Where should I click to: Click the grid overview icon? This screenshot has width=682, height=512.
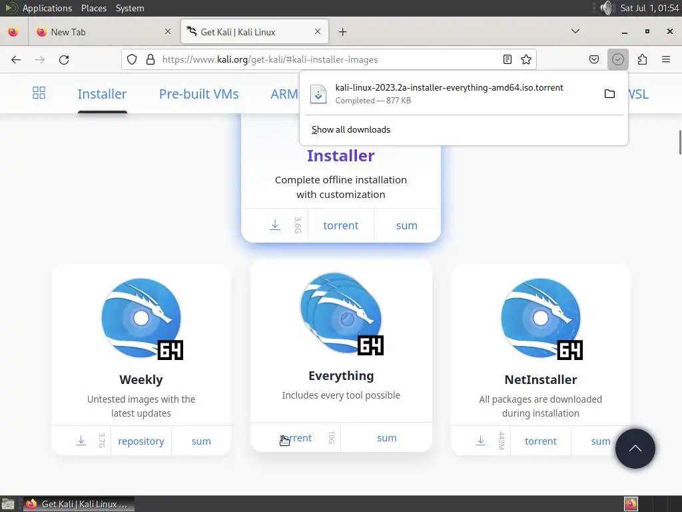(39, 93)
